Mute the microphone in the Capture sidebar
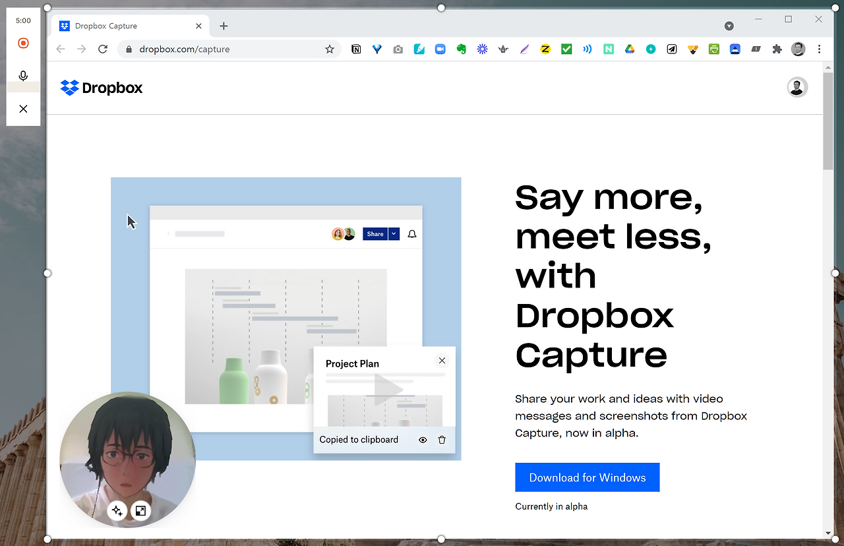Image resolution: width=844 pixels, height=546 pixels. [23, 76]
